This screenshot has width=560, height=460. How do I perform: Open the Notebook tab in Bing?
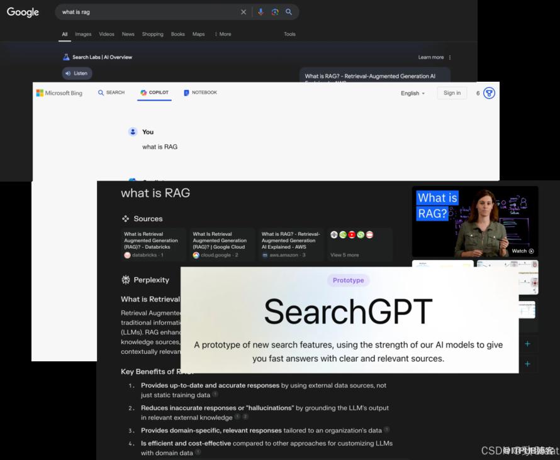[x=200, y=93]
